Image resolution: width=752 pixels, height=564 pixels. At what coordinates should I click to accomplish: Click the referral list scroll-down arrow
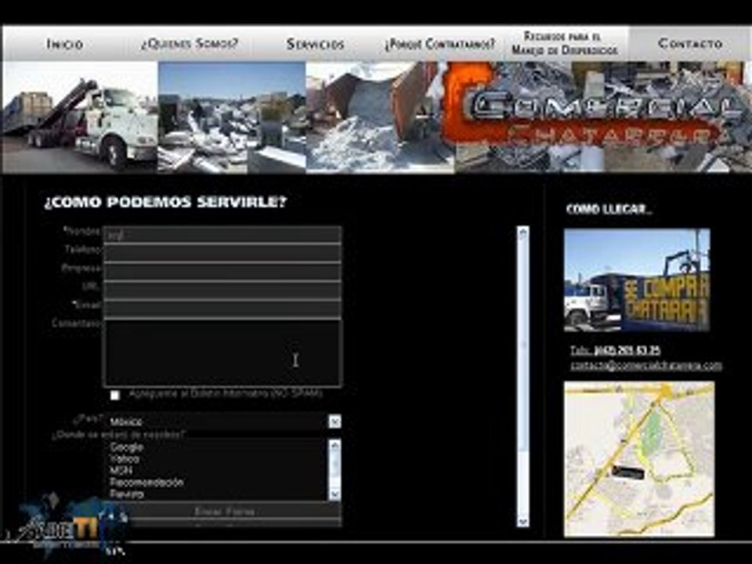pyautogui.click(x=334, y=493)
